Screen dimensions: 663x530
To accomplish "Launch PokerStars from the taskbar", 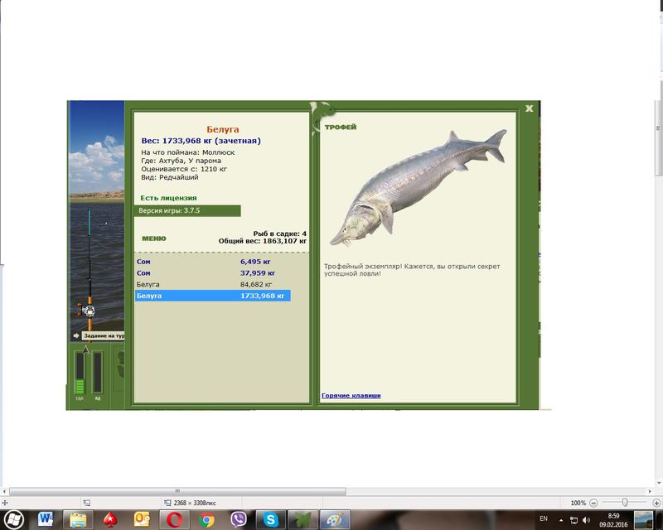I will [x=110, y=519].
